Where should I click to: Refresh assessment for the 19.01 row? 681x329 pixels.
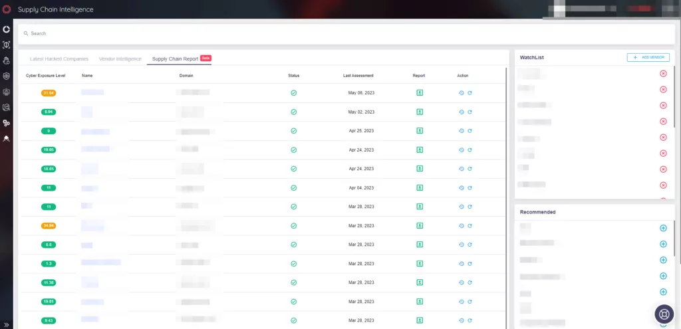point(470,301)
